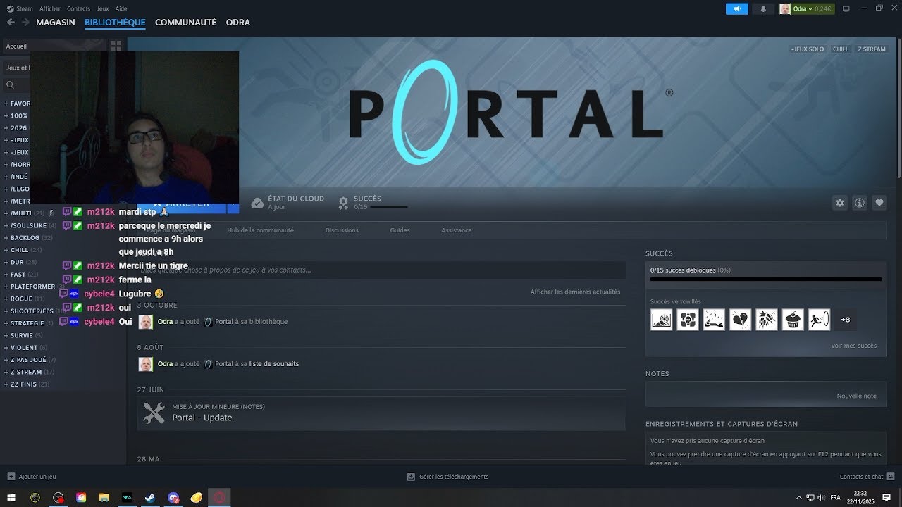Click the CHILL tag on banner
This screenshot has height=507, width=902.
pyautogui.click(x=841, y=49)
